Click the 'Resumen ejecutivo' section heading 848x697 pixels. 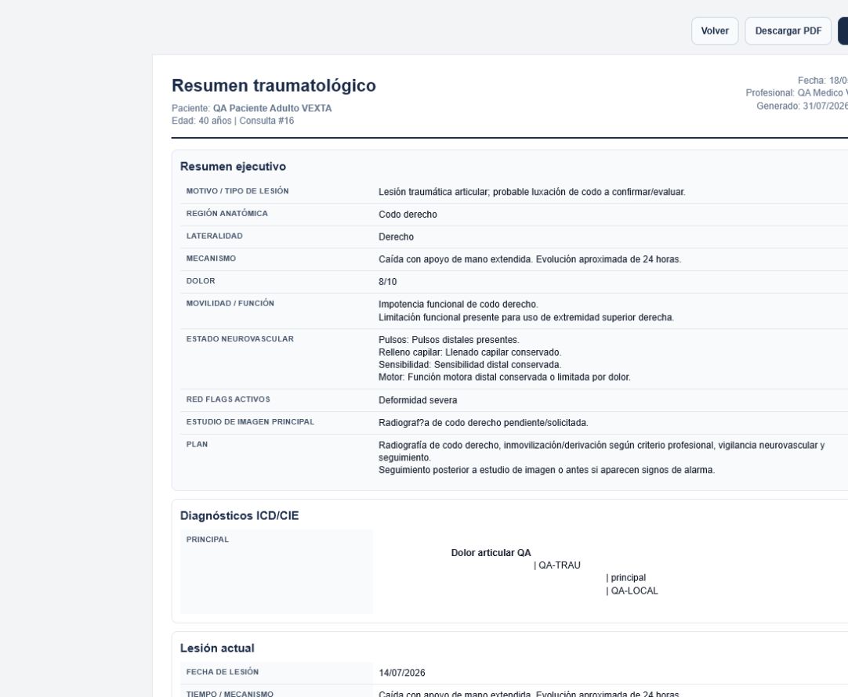(233, 166)
